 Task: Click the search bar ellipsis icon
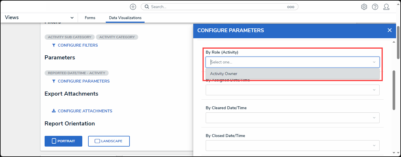tap(291, 7)
